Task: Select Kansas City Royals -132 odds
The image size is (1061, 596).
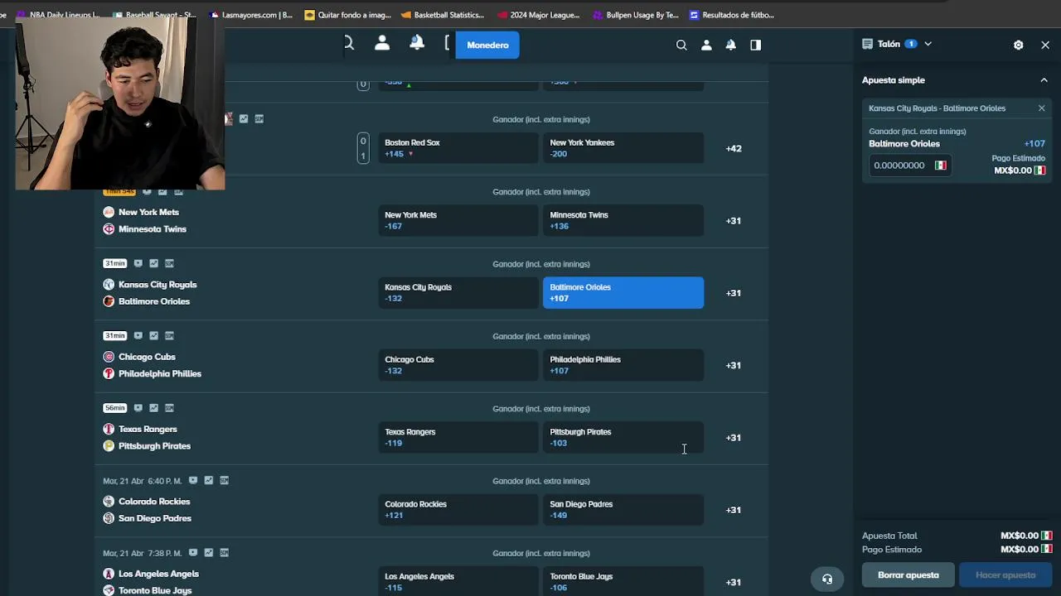Action: [458, 293]
